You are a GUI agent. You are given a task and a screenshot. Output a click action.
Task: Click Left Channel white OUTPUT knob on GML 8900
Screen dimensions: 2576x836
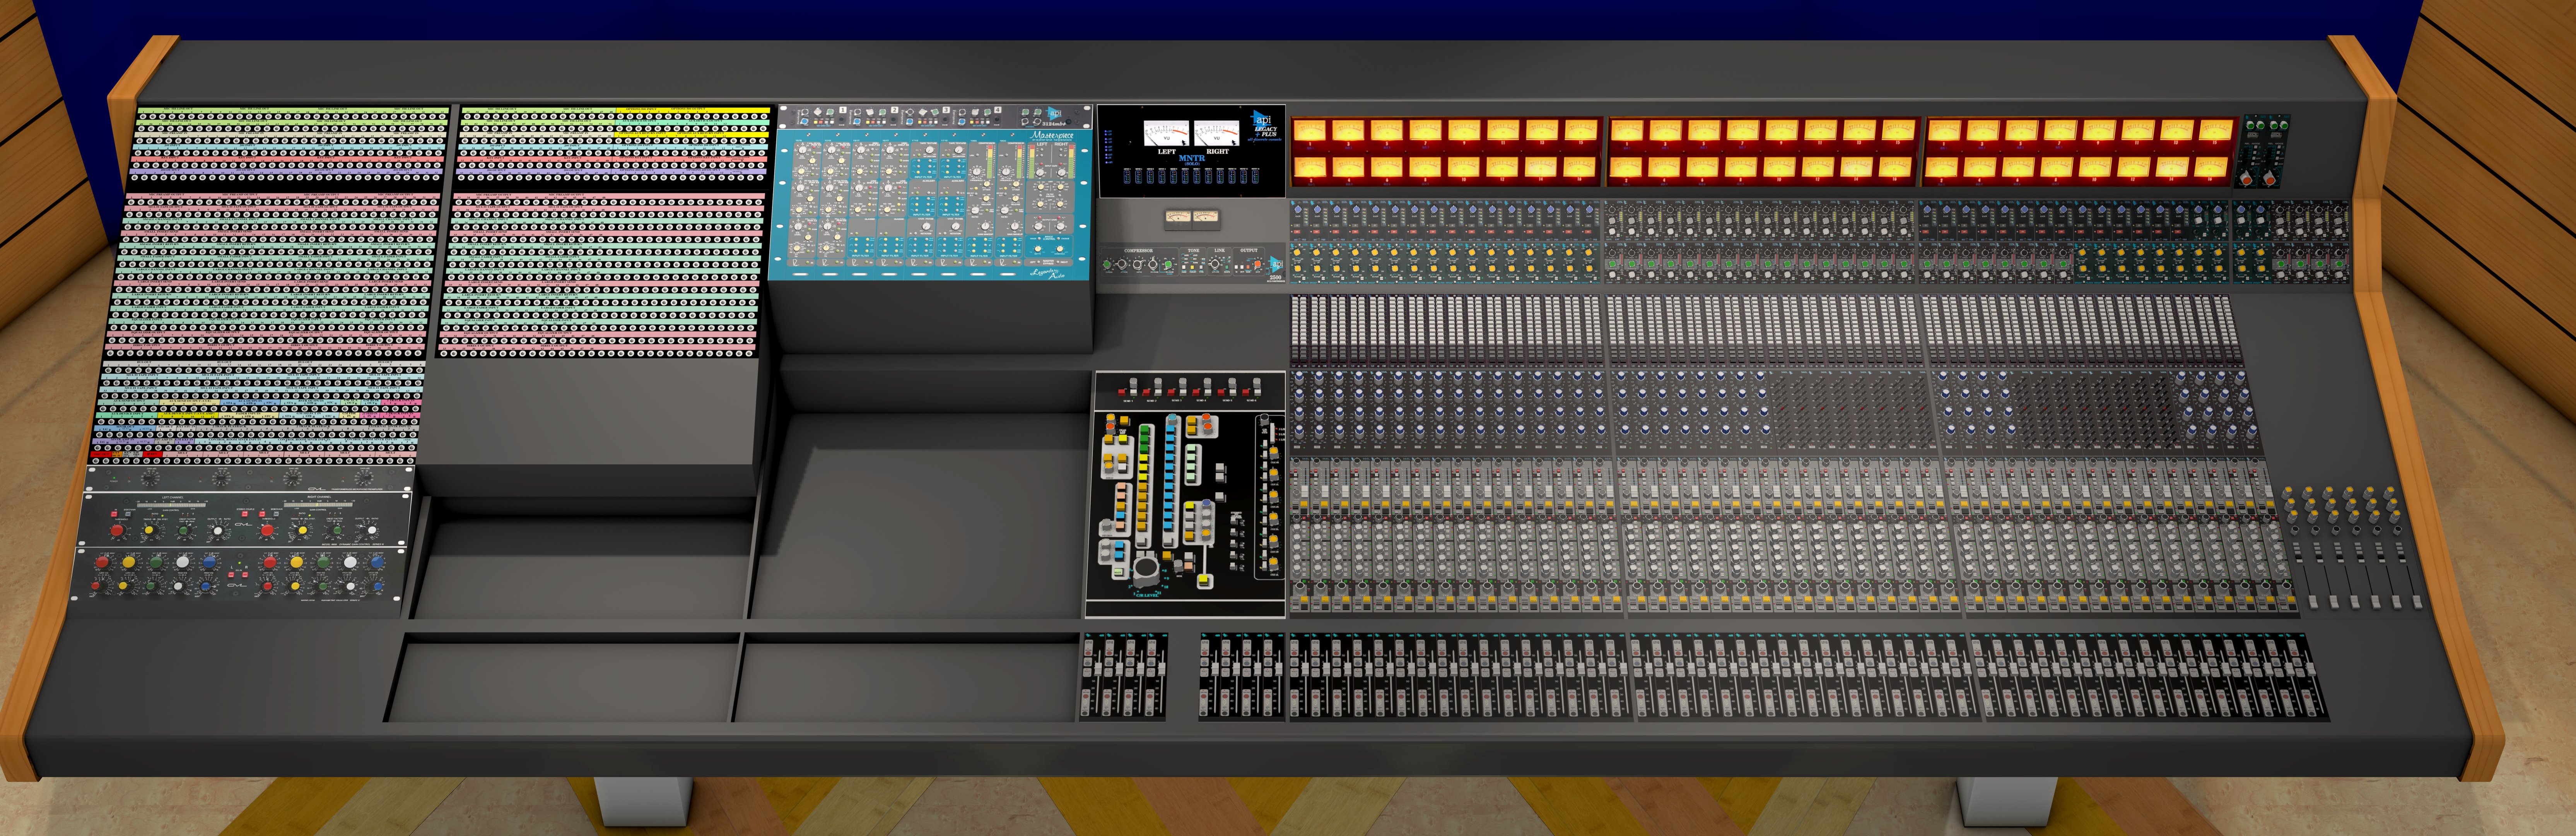point(218,531)
